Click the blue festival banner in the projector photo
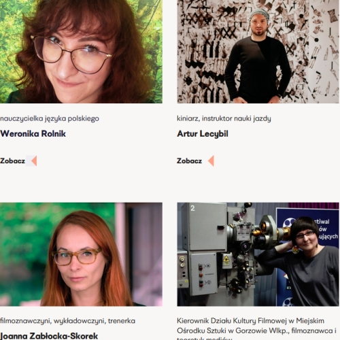The image size is (340, 340). 307,257
